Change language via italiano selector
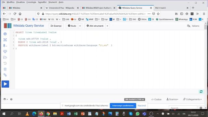208x117 pixels. [193, 26]
